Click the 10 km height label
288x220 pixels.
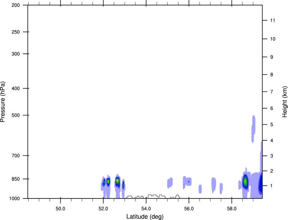click(272, 39)
